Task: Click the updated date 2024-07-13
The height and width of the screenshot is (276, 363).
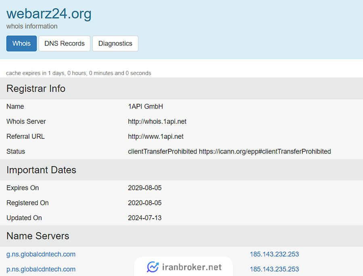Action: pos(145,218)
